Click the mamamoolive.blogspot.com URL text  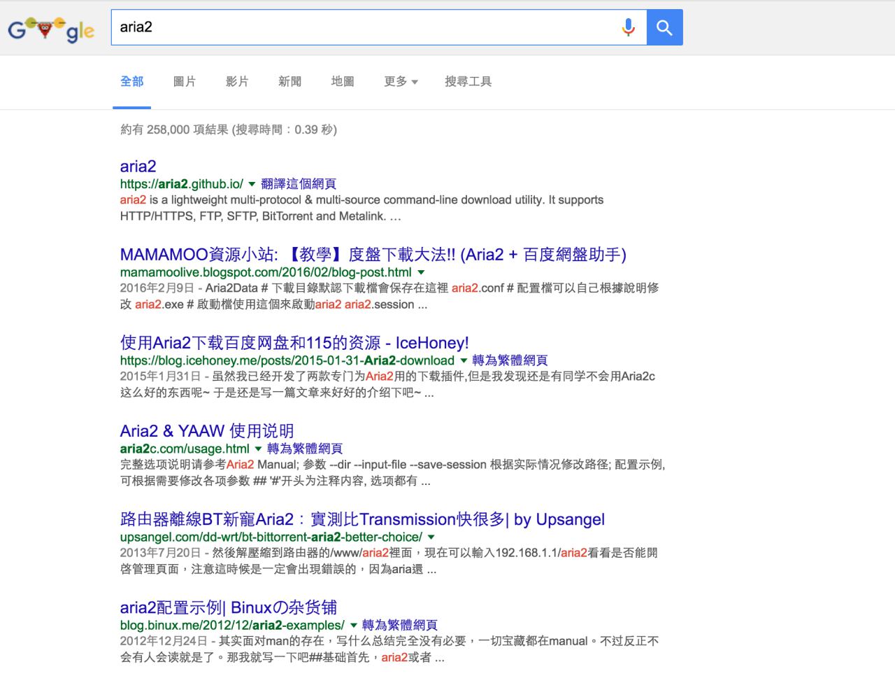pos(266,272)
